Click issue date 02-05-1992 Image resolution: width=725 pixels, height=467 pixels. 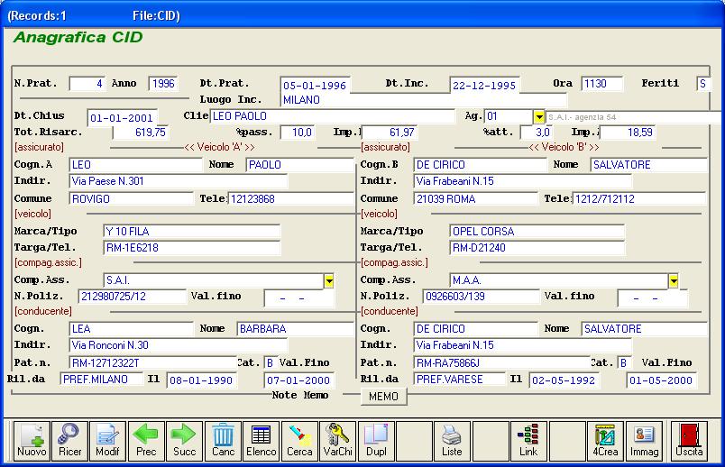pyautogui.click(x=564, y=380)
